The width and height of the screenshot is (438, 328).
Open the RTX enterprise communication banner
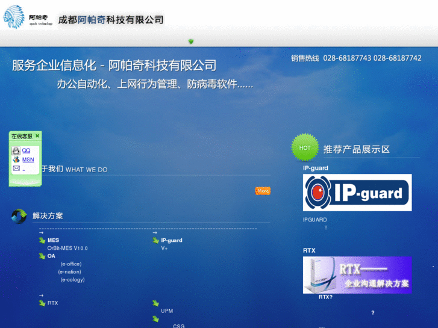click(x=357, y=274)
